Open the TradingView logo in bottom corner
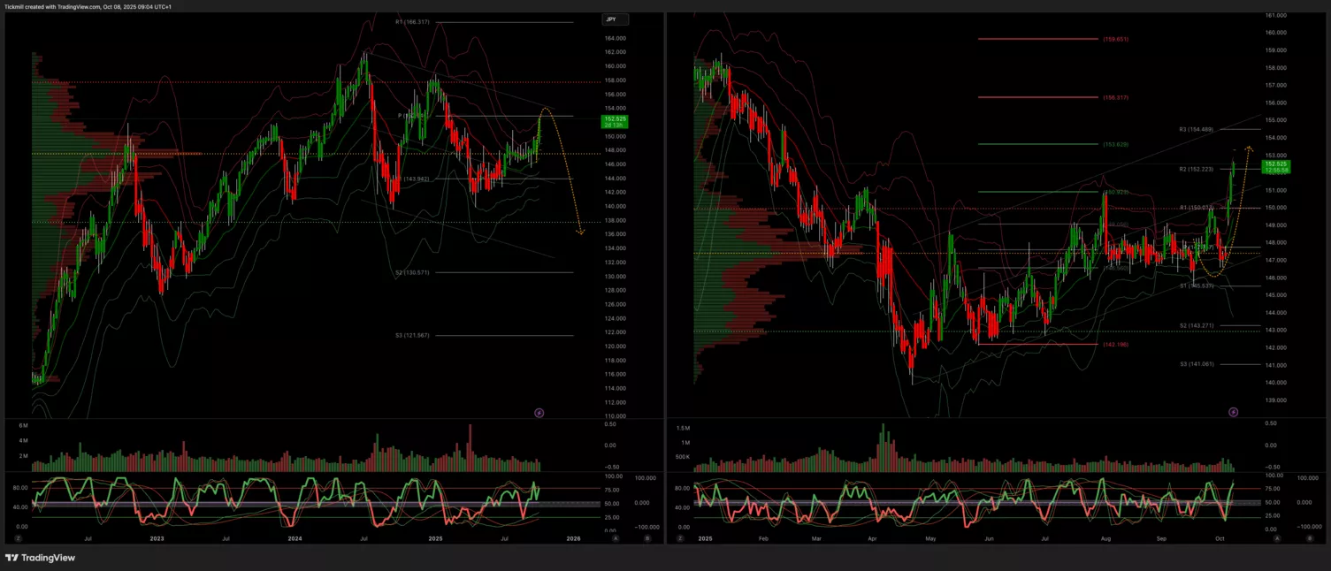 click(x=40, y=558)
